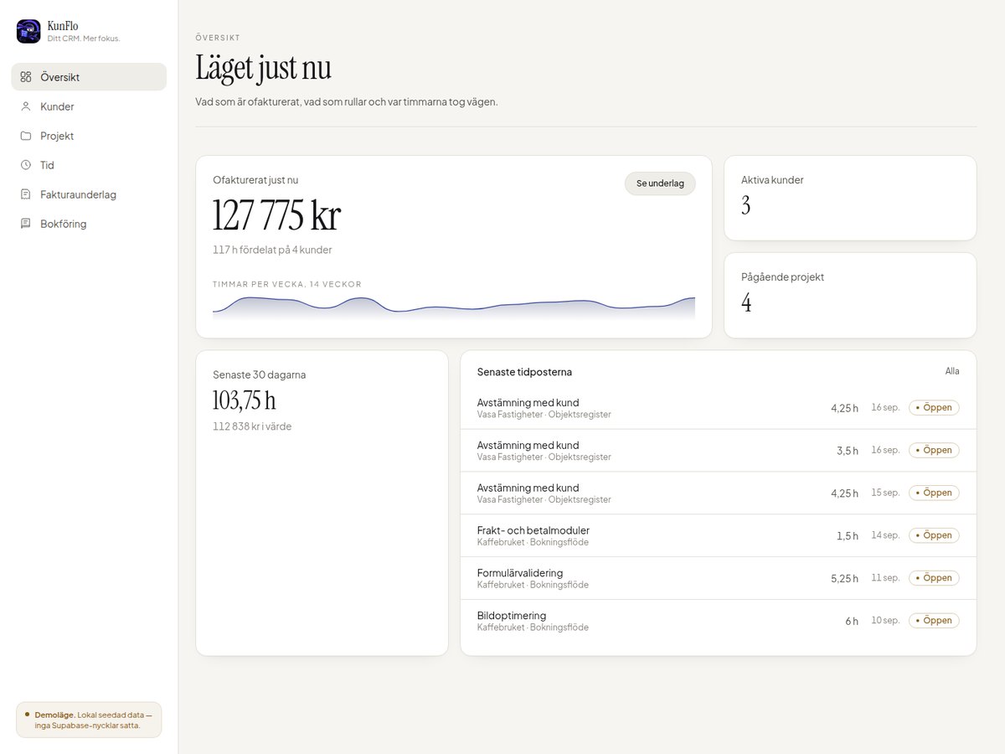Click the Senaste 30 dagarna card
Viewport: 1005px width, 754px height.
coord(322,503)
